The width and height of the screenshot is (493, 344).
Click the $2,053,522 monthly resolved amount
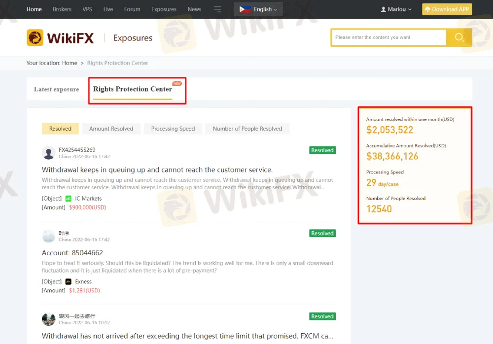coord(389,130)
